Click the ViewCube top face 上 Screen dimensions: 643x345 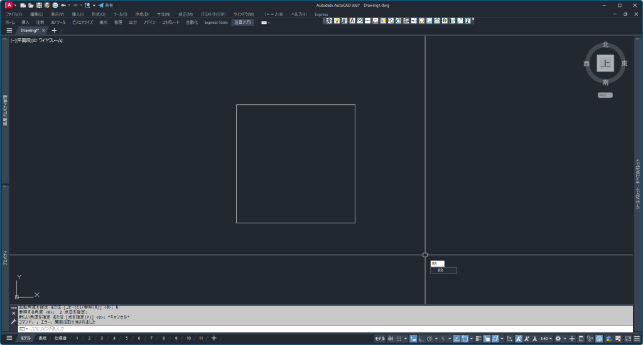tap(605, 63)
